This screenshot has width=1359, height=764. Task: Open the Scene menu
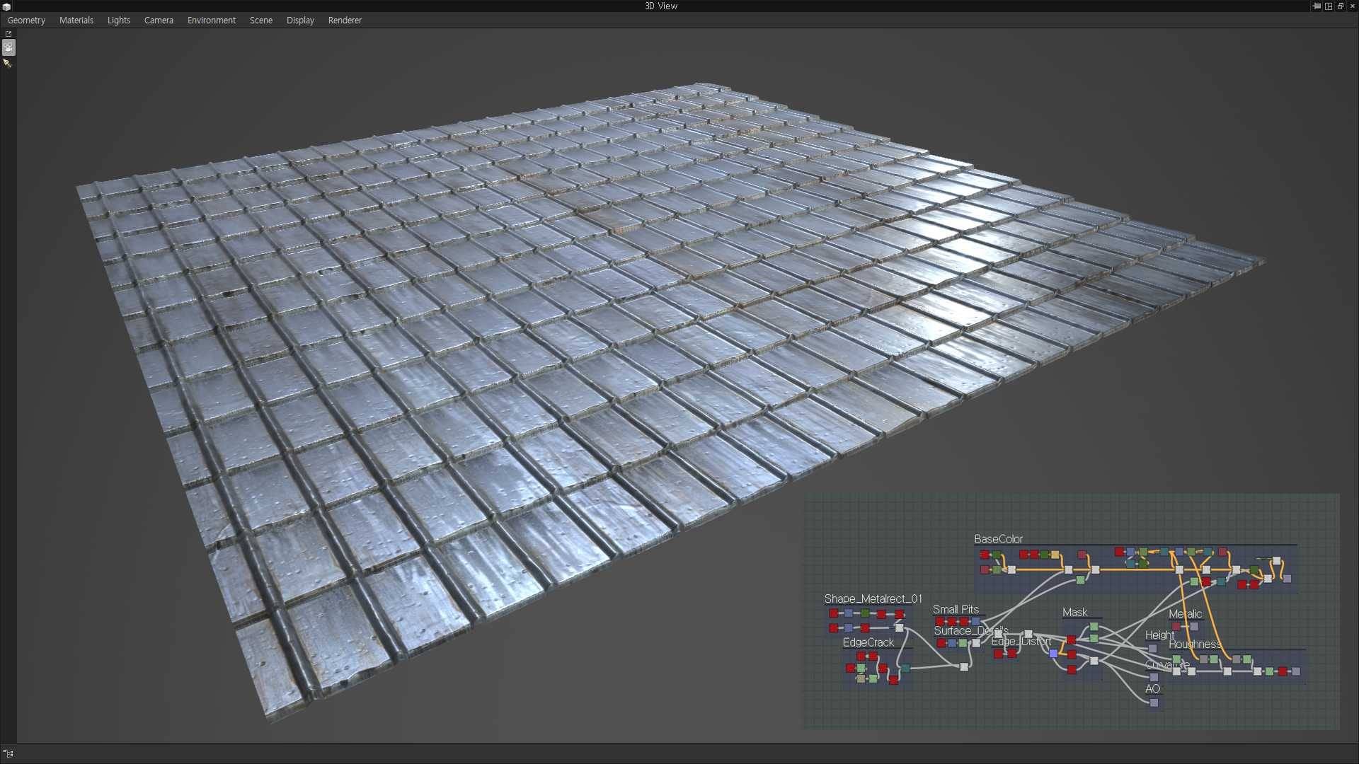pos(260,21)
